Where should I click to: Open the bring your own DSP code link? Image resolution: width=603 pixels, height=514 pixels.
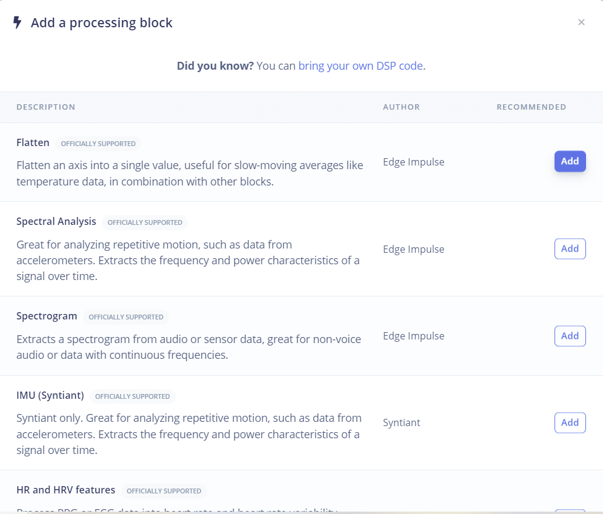click(361, 65)
